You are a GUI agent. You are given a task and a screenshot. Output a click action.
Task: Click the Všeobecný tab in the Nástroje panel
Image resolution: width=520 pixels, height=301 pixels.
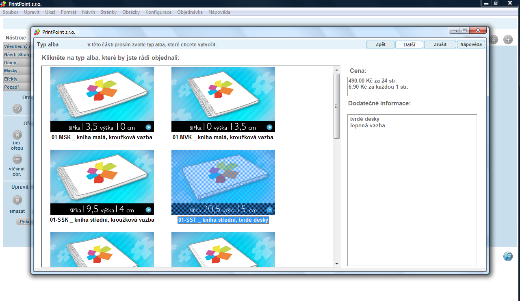17,46
